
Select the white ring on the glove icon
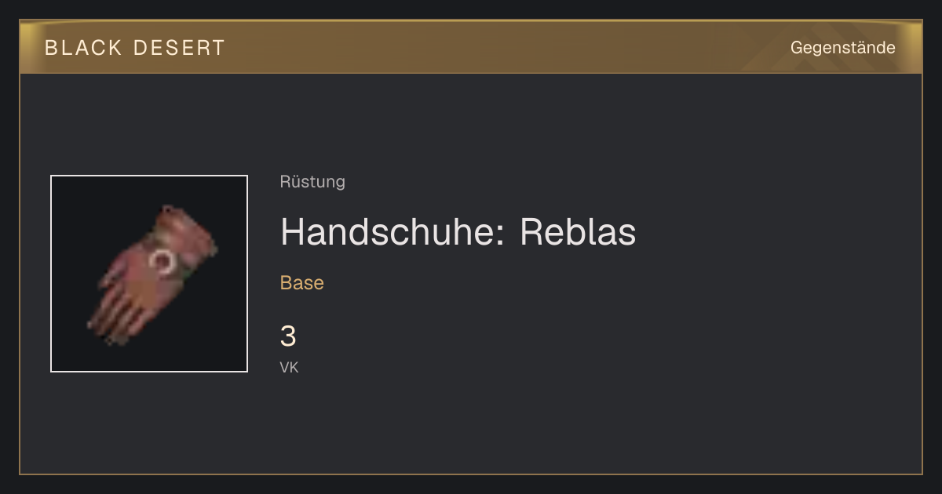tap(165, 263)
